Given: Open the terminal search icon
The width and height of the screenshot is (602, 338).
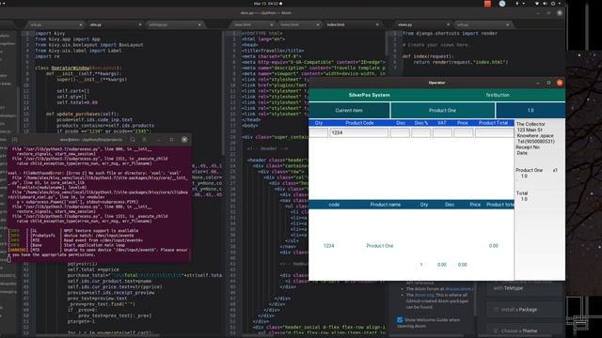Looking at the screenshot, I should (133, 140).
